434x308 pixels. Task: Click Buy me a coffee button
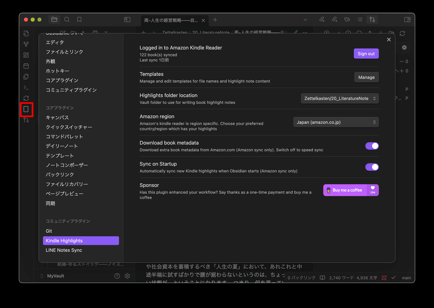(x=351, y=190)
